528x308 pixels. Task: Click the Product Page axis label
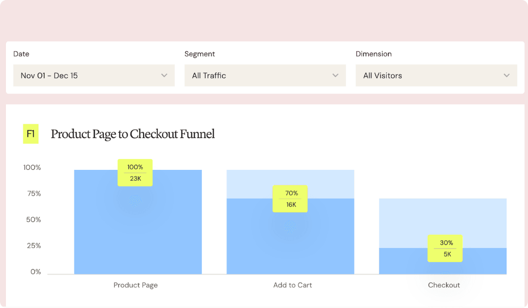(x=136, y=285)
